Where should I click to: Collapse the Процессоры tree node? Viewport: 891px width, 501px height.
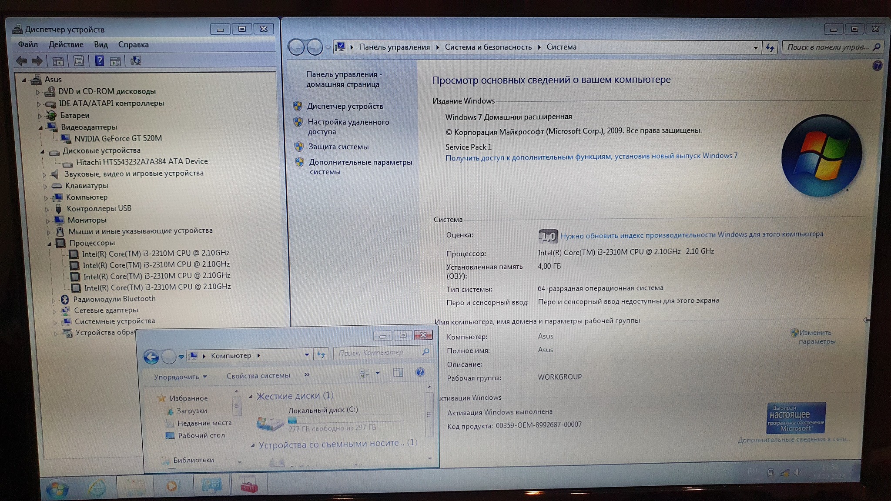pos(50,244)
